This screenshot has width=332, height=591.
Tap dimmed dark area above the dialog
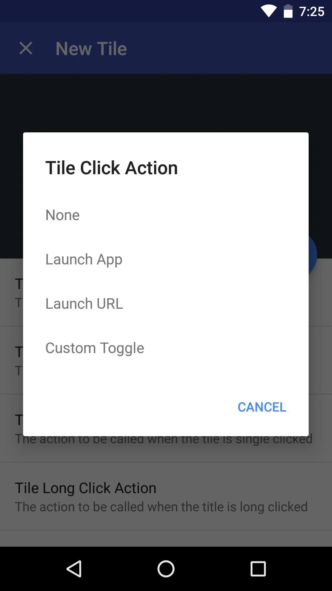tap(166, 103)
